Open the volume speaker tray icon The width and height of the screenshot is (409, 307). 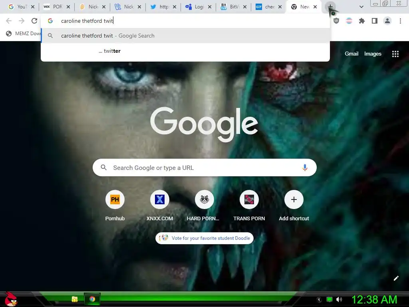pyautogui.click(x=339, y=299)
